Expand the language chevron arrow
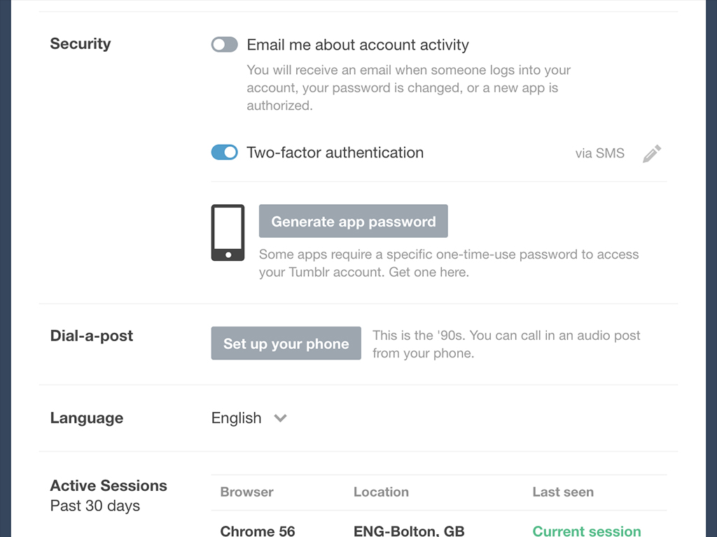 281,418
